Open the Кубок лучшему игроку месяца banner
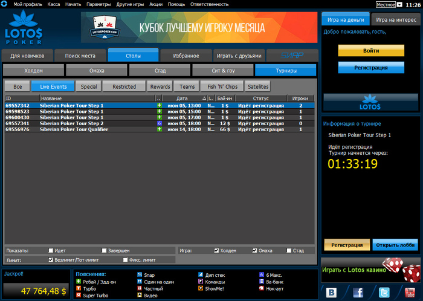Viewport: 423px width, 301px height. coord(199,27)
